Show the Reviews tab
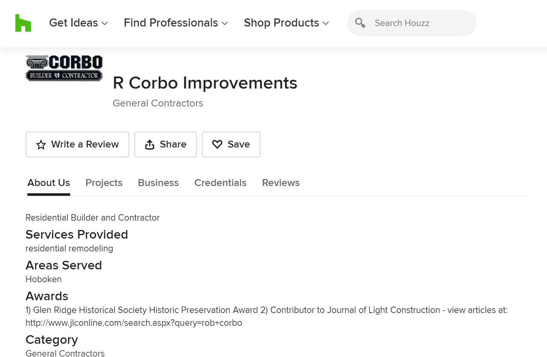This screenshot has height=357, width=547. pyautogui.click(x=281, y=183)
